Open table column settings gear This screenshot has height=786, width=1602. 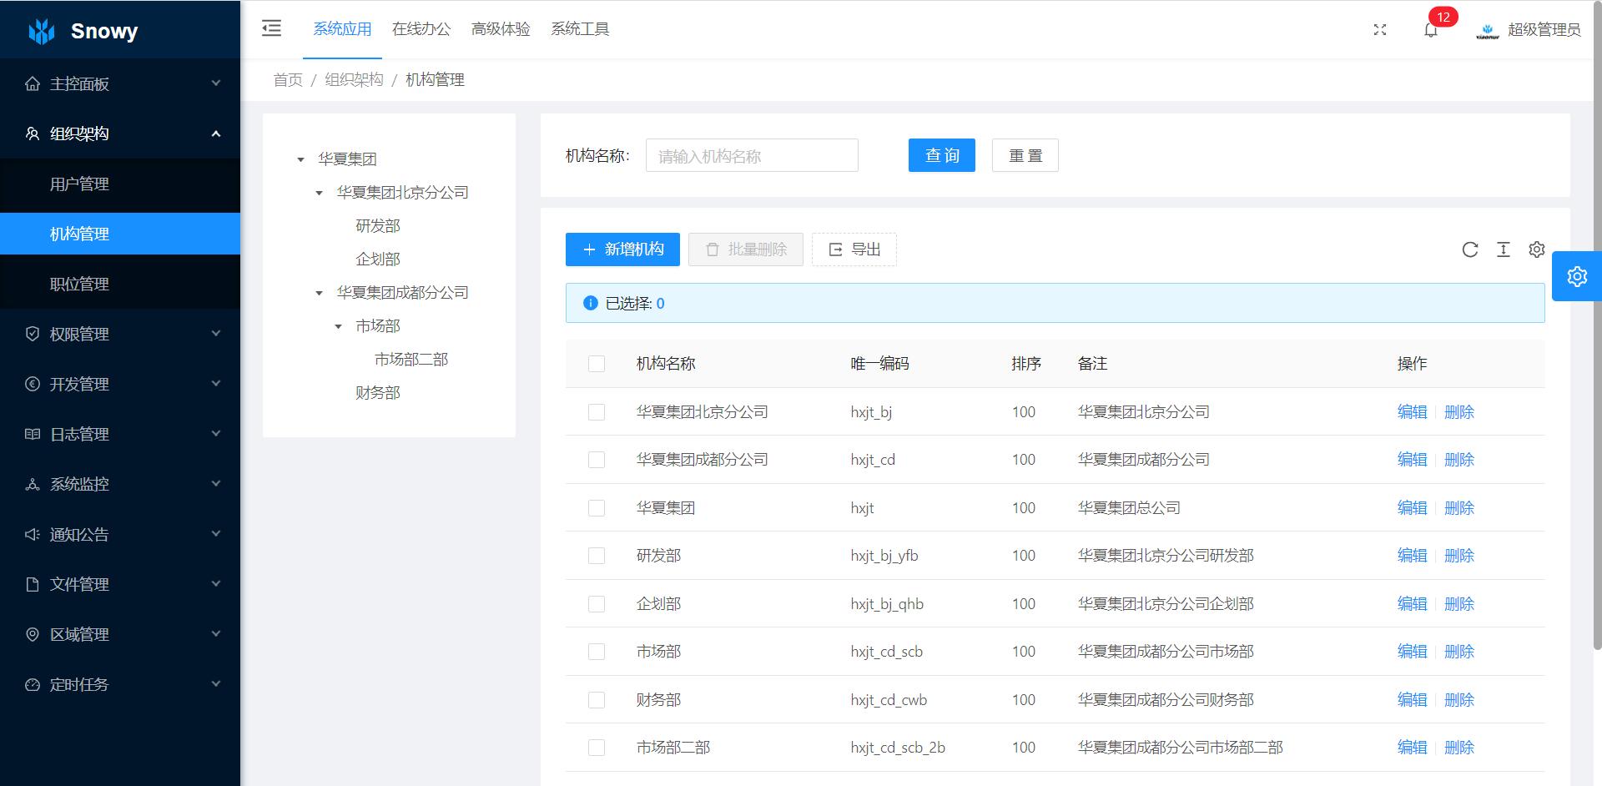[x=1536, y=249]
